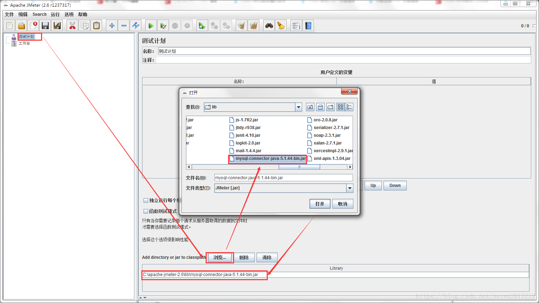Image resolution: width=539 pixels, height=303 pixels.
Task: Click the scissors Cut icon
Action: 72,26
